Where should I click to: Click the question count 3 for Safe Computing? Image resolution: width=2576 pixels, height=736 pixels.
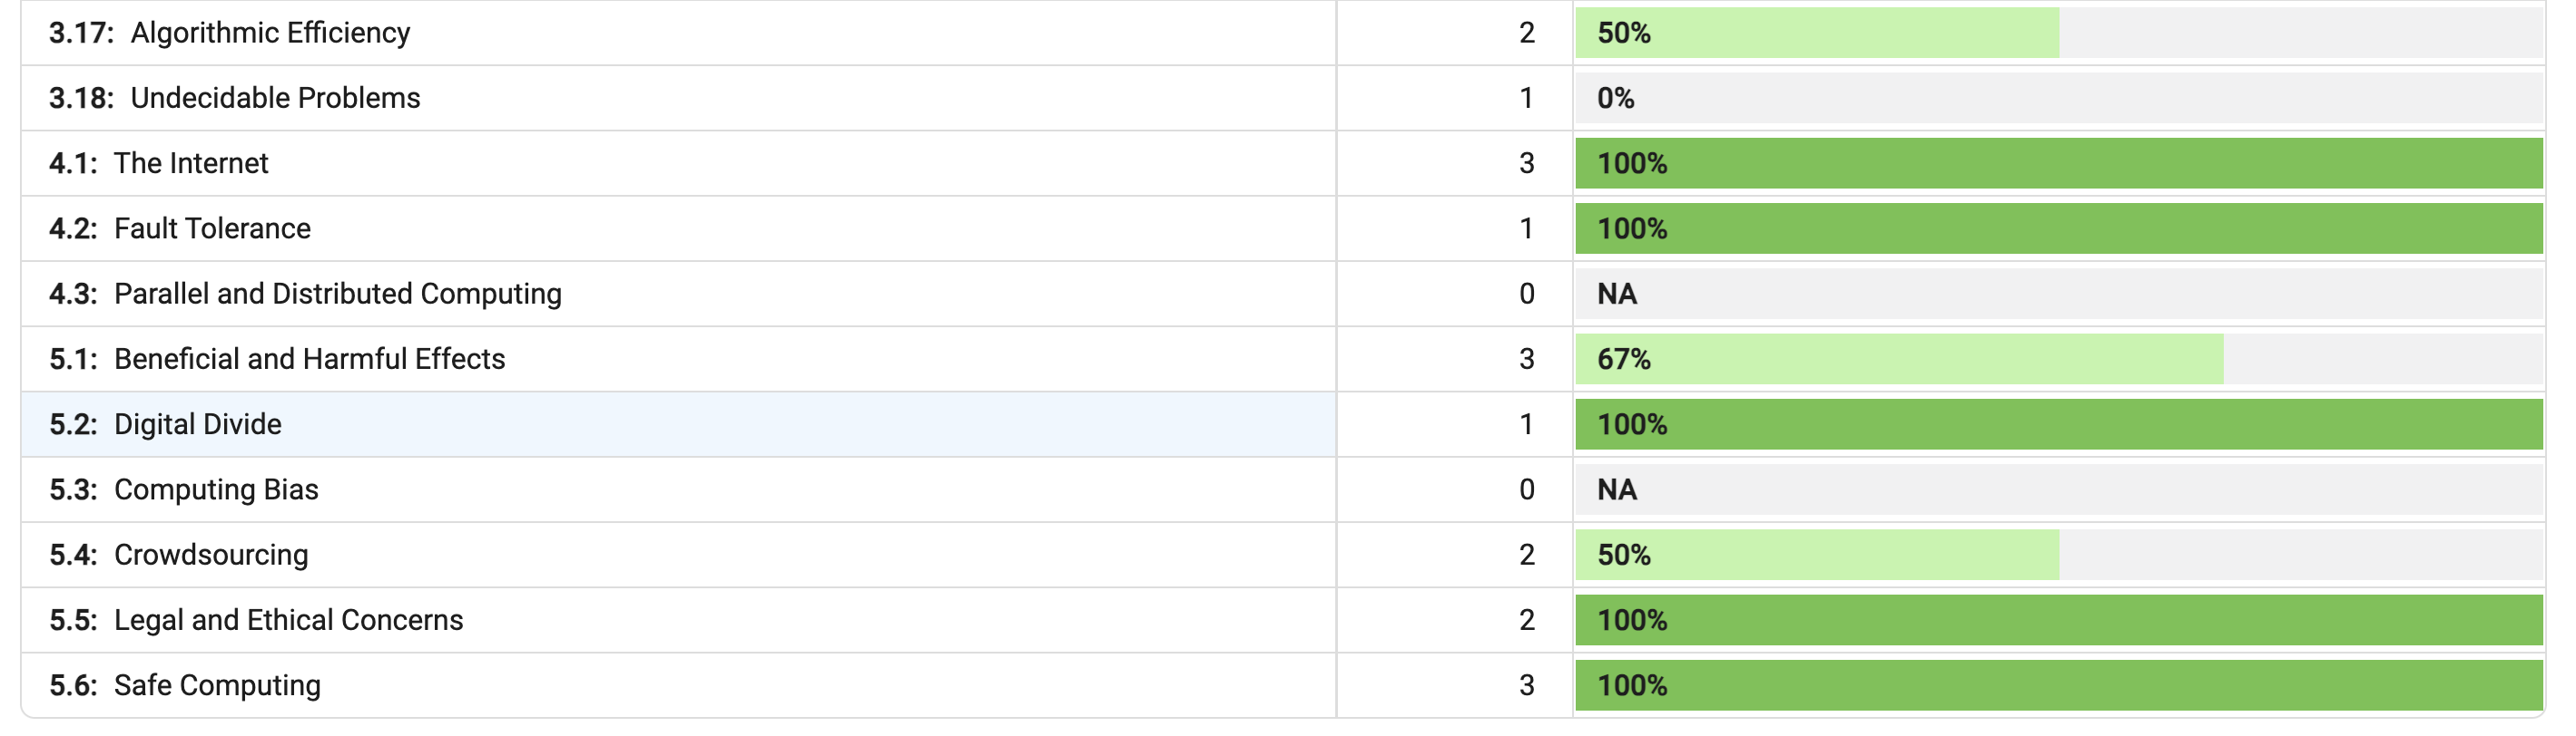pos(1526,685)
